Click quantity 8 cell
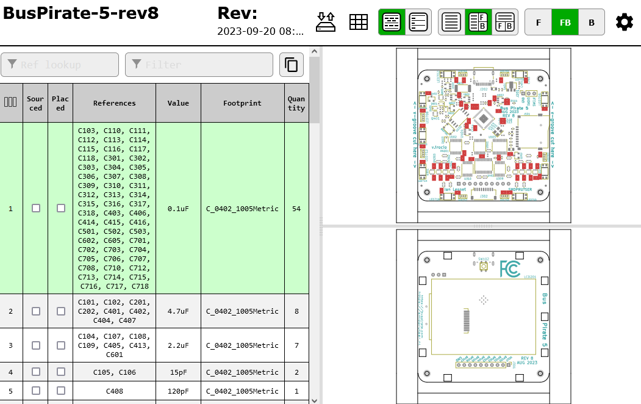The image size is (641, 404). tap(296, 311)
